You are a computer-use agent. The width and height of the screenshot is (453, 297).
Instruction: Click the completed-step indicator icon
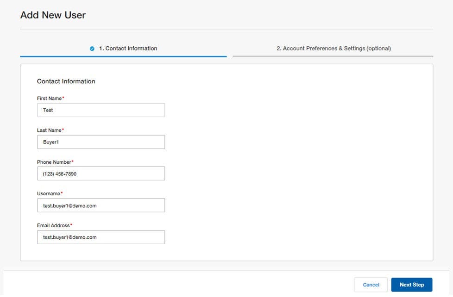[x=91, y=48]
